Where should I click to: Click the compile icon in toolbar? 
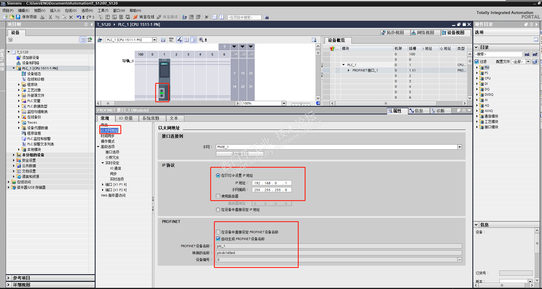[x=100, y=17]
